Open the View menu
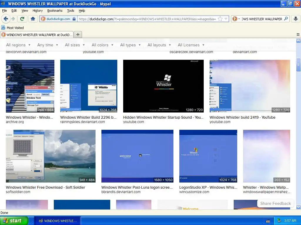The width and height of the screenshot is (301, 225). tap(25, 11)
